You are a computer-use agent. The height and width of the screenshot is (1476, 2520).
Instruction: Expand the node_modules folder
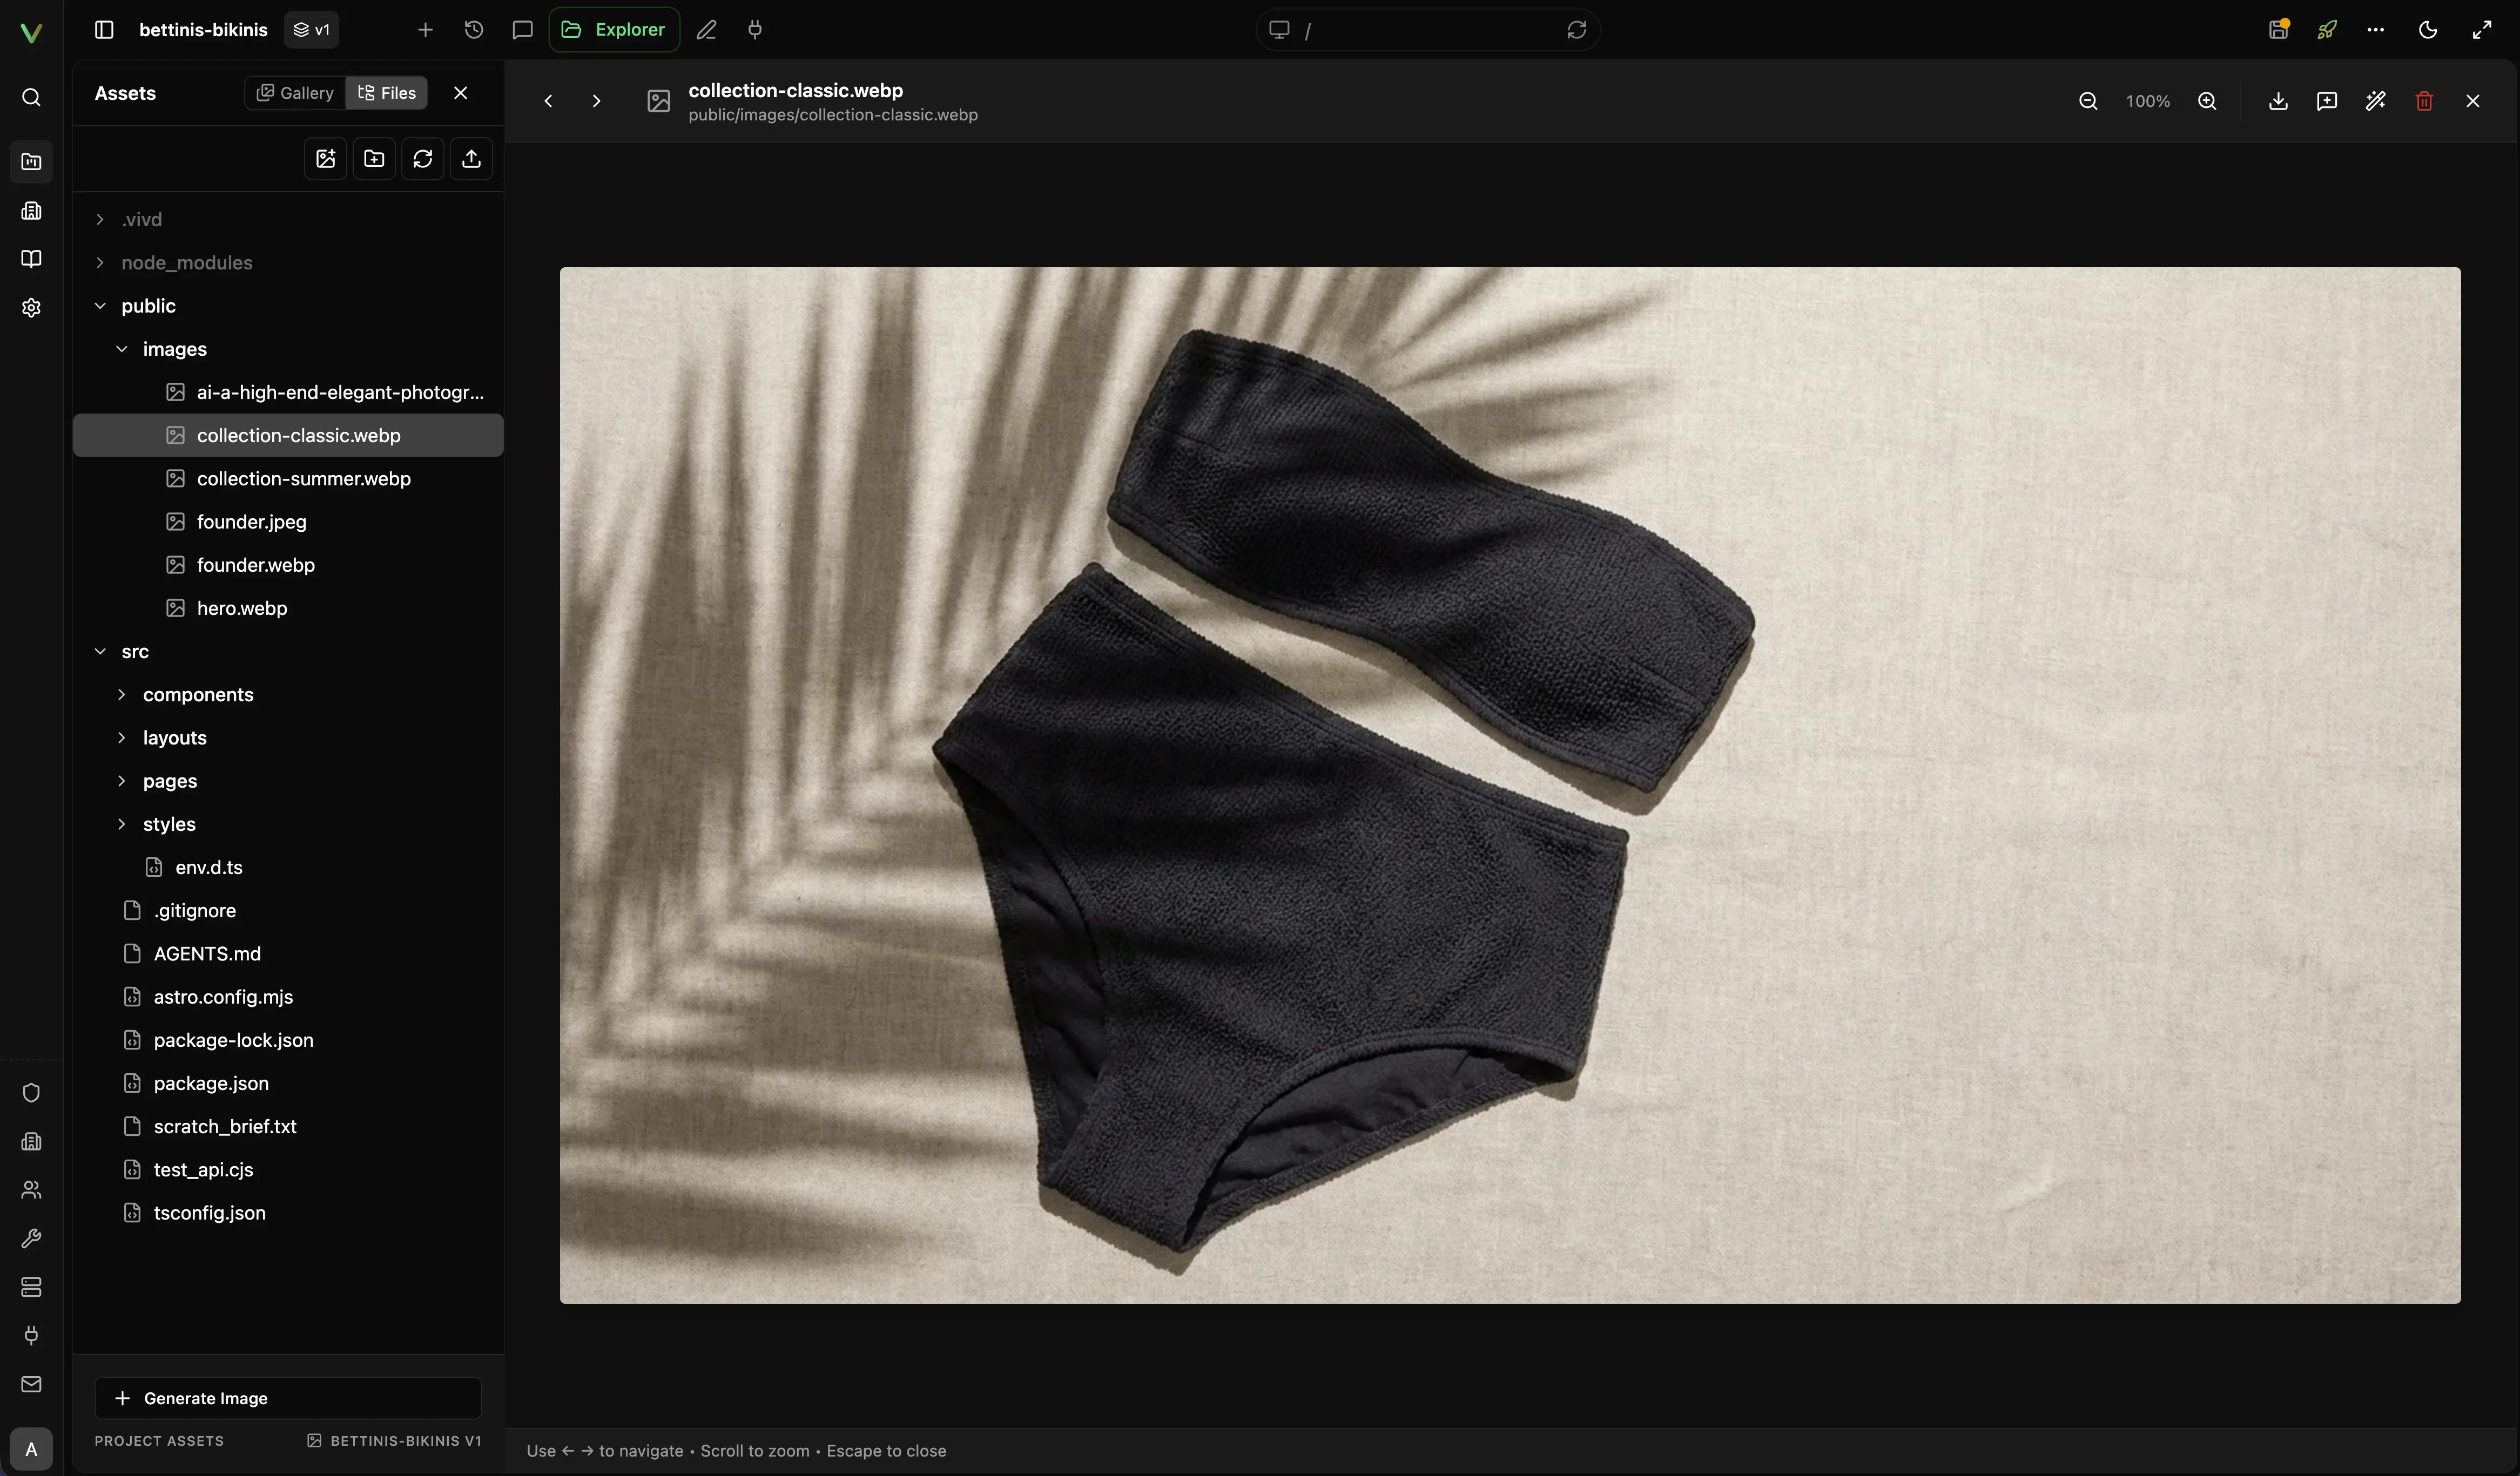click(100, 262)
